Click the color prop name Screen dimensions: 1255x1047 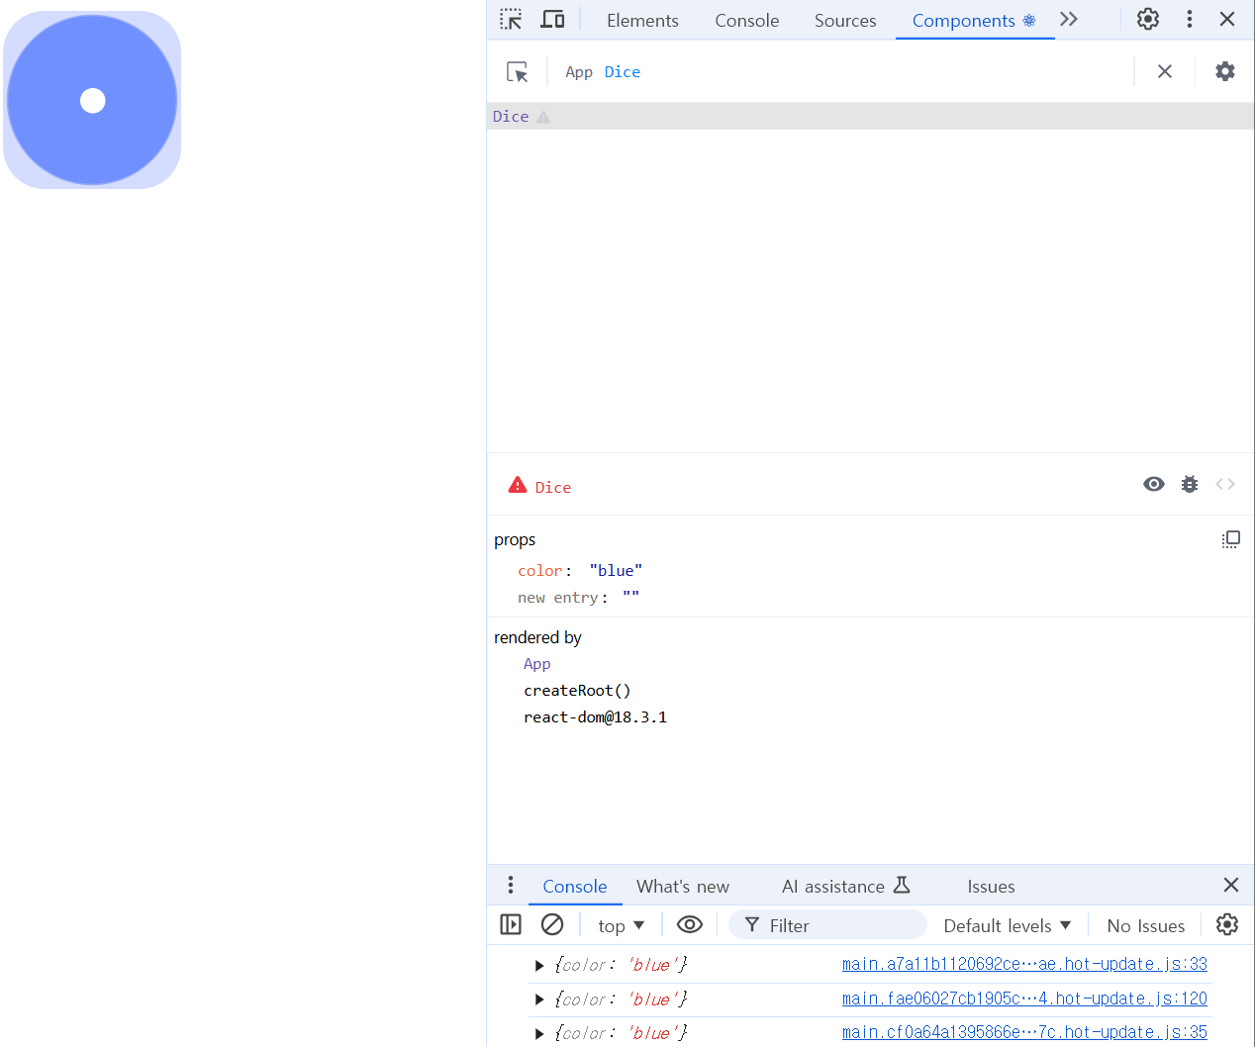click(x=539, y=571)
